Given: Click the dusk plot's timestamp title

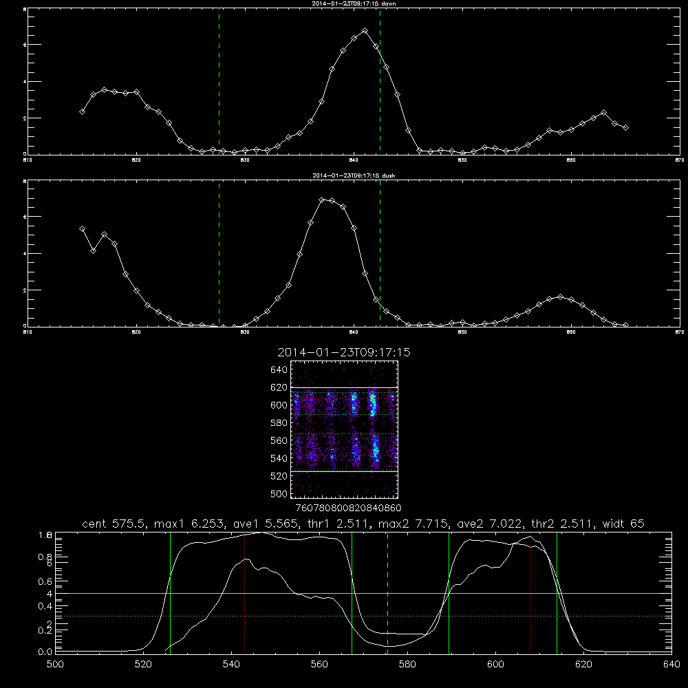Looking at the screenshot, I should 354,175.
